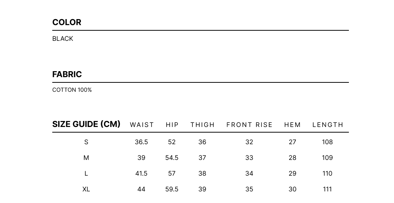The height and width of the screenshot is (203, 394).
Task: Select the size L row label
Action: point(86,174)
